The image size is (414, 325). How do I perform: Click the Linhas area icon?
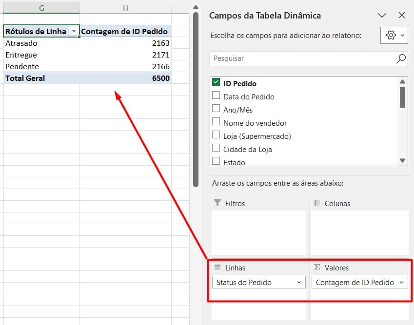pos(217,268)
